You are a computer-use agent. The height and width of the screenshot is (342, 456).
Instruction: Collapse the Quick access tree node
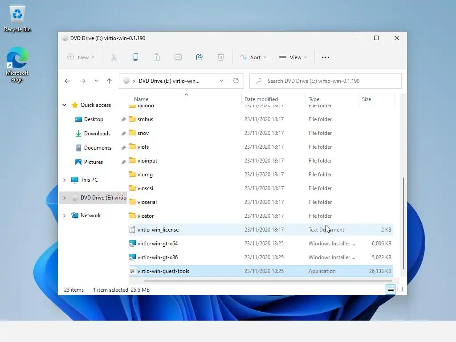click(x=65, y=105)
